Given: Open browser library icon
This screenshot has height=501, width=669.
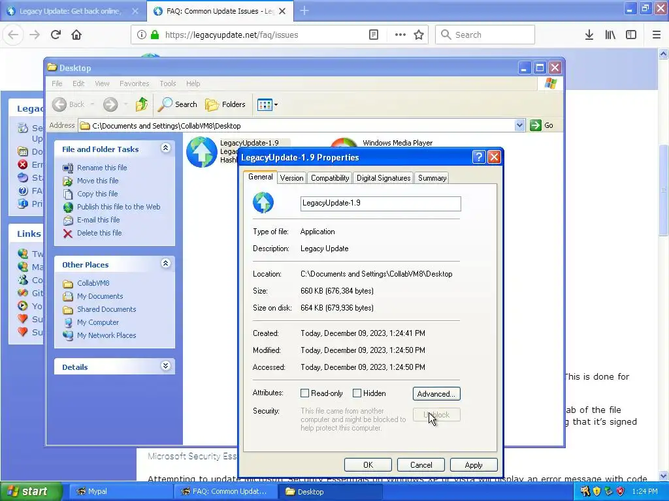Looking at the screenshot, I should pyautogui.click(x=610, y=35).
